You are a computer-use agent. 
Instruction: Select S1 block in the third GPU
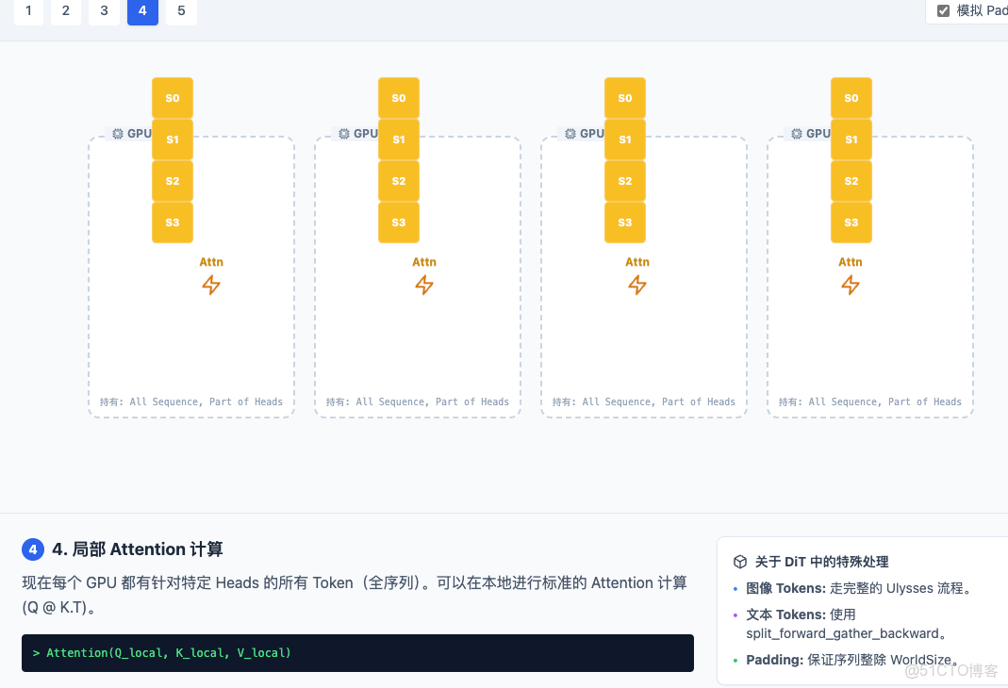[625, 139]
